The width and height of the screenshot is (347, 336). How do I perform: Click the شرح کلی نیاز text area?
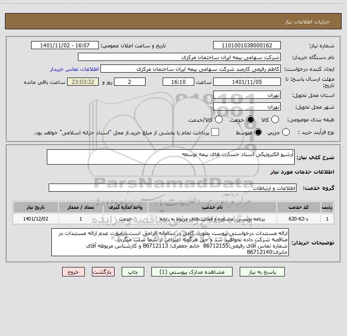click(x=171, y=157)
